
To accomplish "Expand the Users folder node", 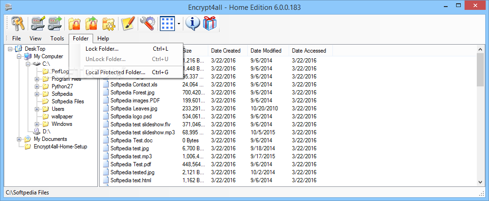I will pyautogui.click(x=37, y=109).
